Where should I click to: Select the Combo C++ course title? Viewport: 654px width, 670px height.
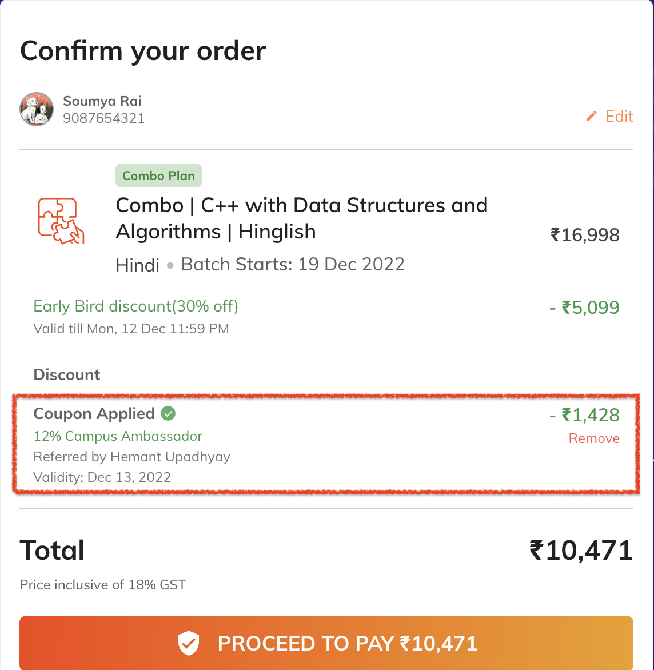tap(302, 218)
